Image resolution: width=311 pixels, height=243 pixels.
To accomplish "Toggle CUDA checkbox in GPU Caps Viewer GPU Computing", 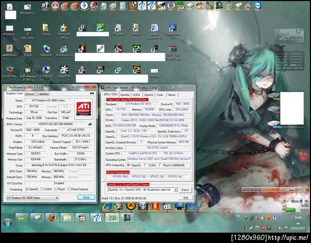I will pos(146,165).
